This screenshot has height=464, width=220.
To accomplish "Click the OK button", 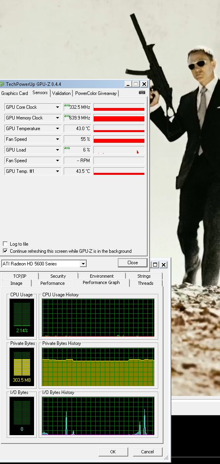I will [x=113, y=452].
